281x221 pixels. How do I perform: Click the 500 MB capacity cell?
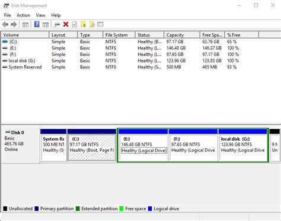tap(174, 67)
